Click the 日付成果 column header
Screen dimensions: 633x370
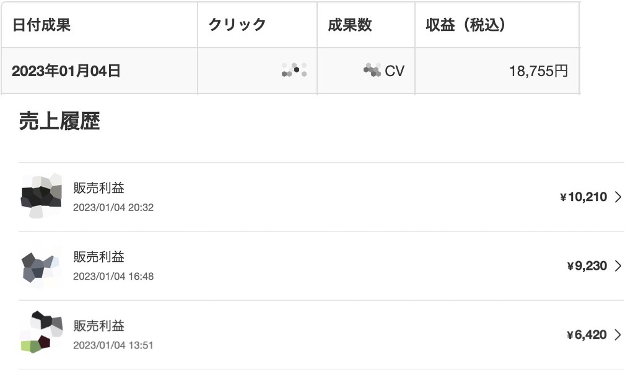[99, 25]
